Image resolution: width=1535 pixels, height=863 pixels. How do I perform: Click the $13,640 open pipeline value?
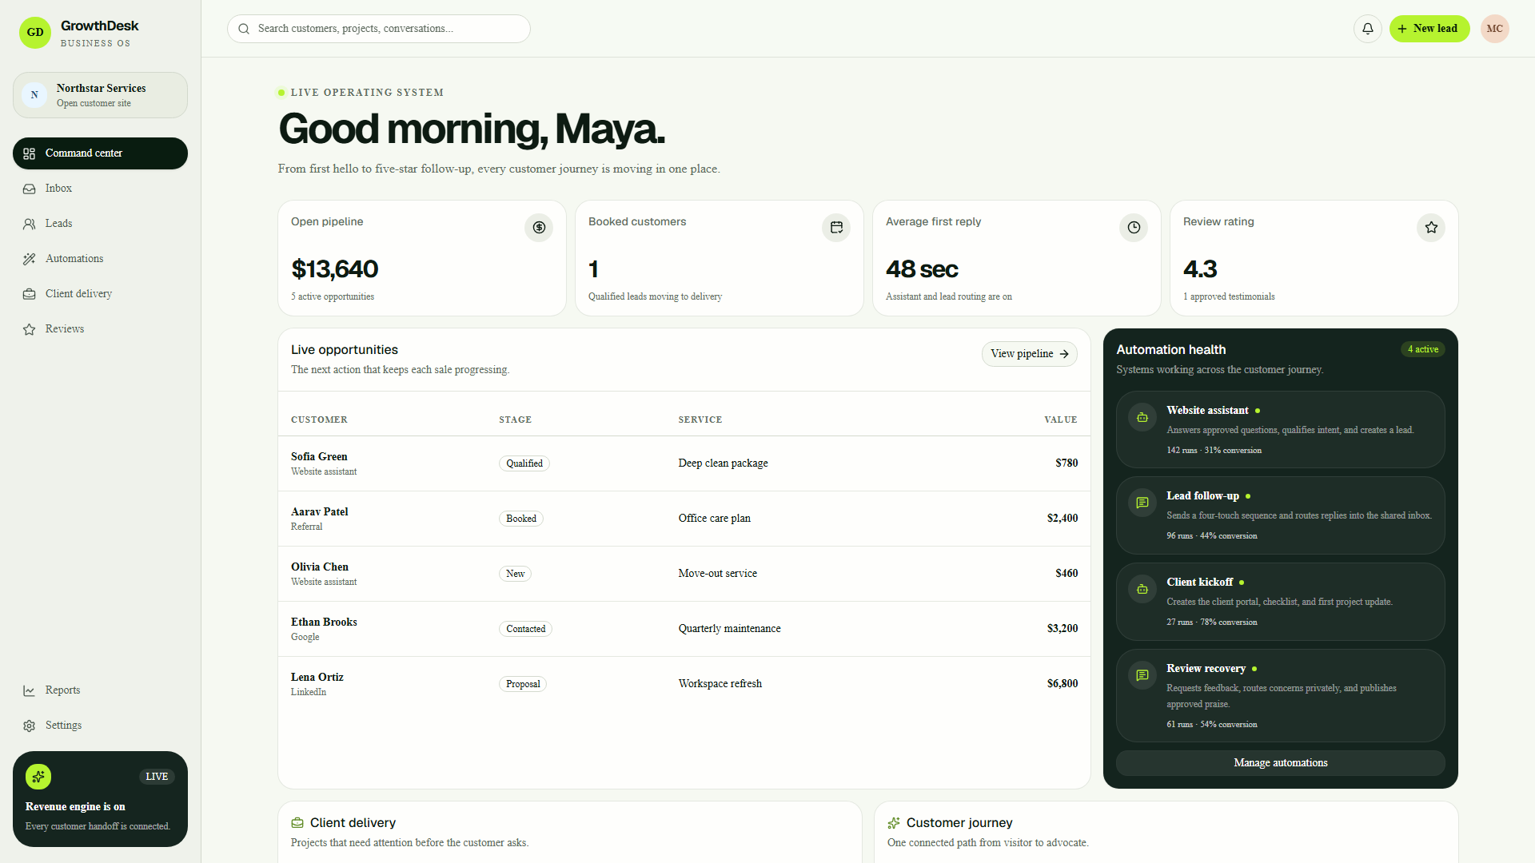click(x=335, y=269)
